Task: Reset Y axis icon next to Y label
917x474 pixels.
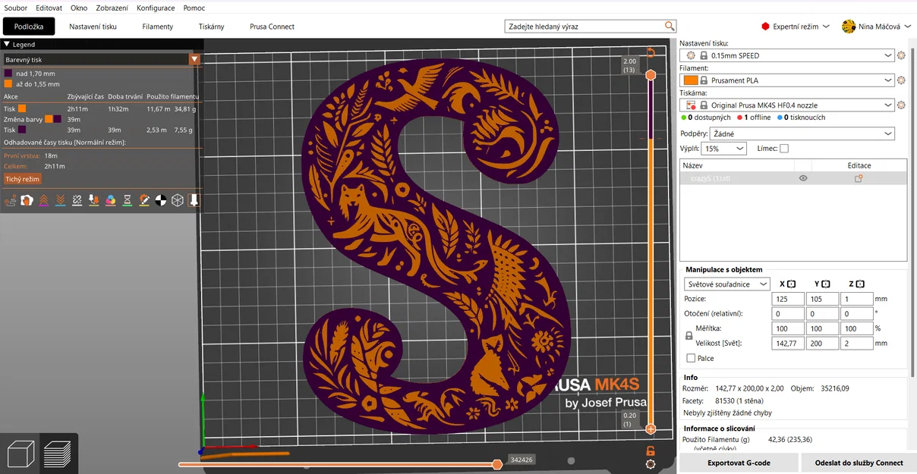Action: [826, 284]
